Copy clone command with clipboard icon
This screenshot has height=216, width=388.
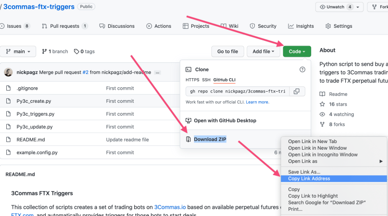coord(297,92)
